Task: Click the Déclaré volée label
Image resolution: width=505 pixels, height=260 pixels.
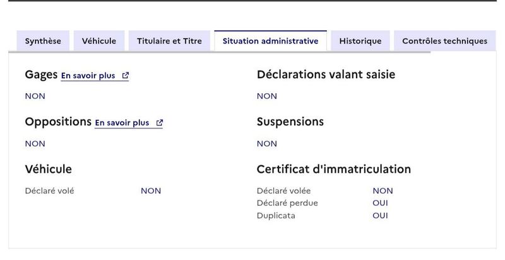Action: click(283, 191)
